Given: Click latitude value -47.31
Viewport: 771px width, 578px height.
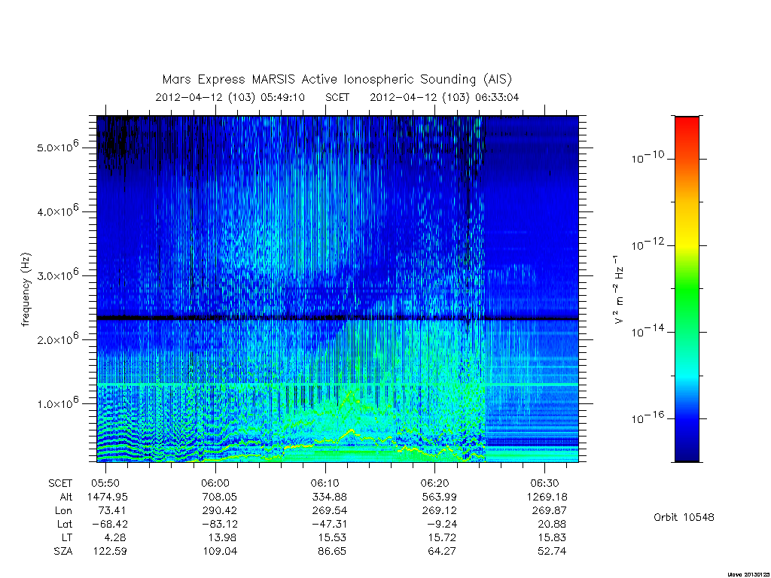Looking at the screenshot, I should tap(330, 524).
